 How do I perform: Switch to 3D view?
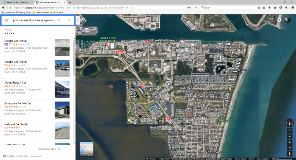click(289, 130)
